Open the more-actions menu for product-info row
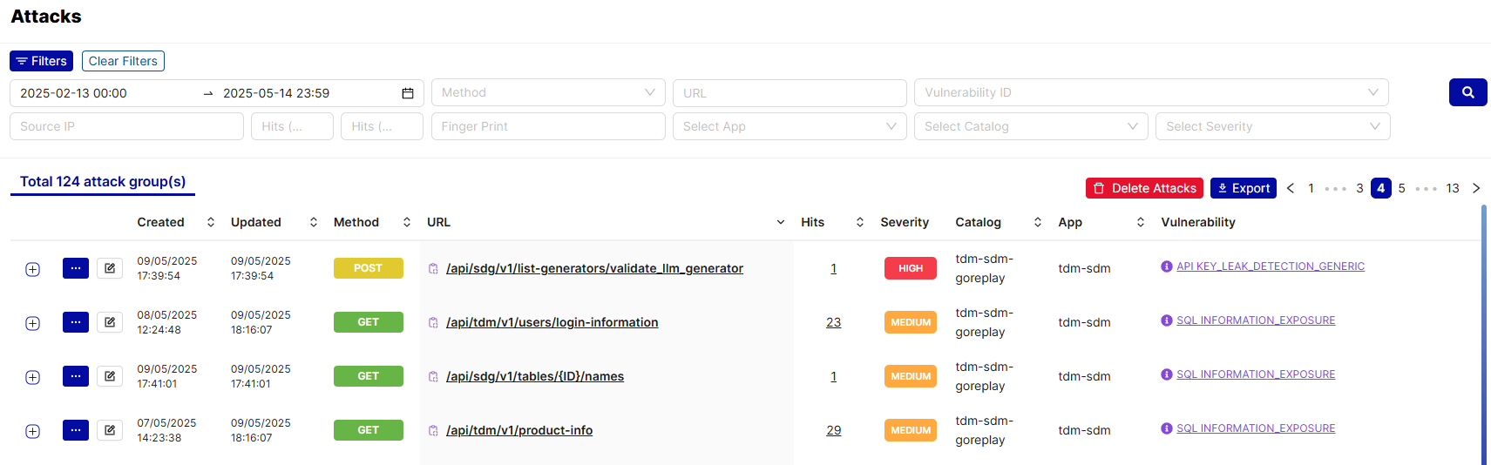 (x=76, y=430)
